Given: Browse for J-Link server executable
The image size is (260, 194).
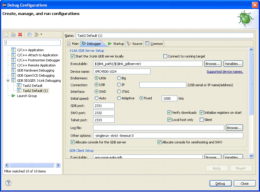Looking at the screenshot, I should pos(213,64).
